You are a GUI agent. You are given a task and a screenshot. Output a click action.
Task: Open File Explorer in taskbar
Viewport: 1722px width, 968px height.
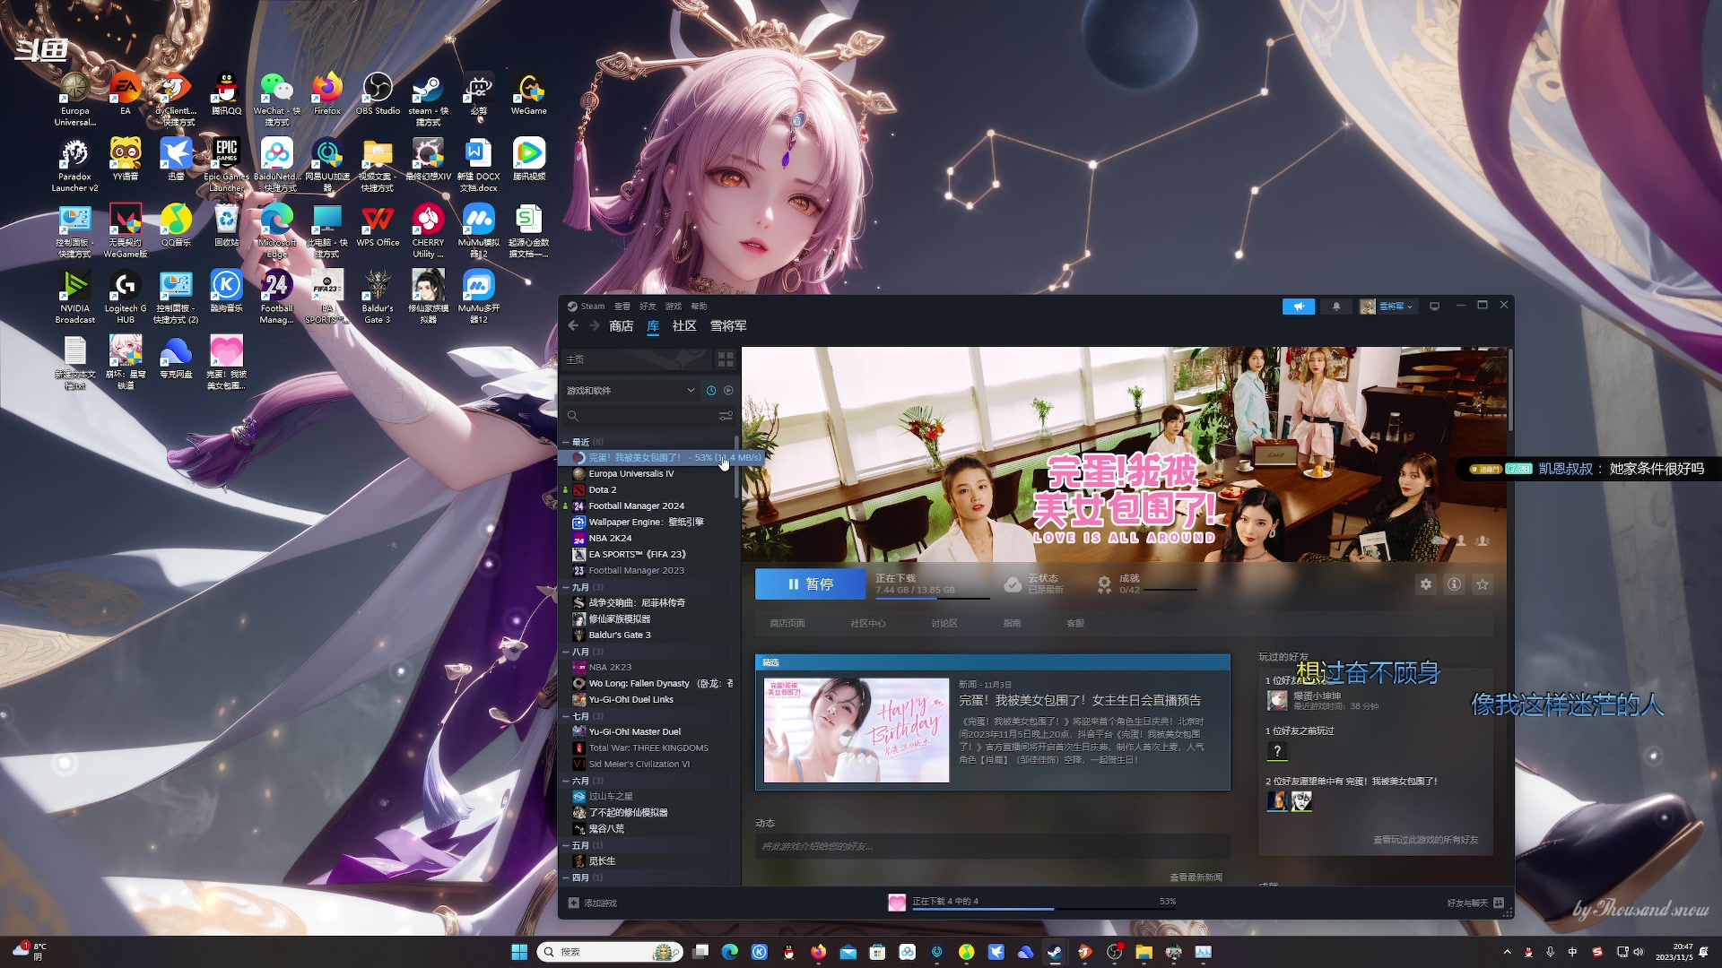[x=1144, y=952]
